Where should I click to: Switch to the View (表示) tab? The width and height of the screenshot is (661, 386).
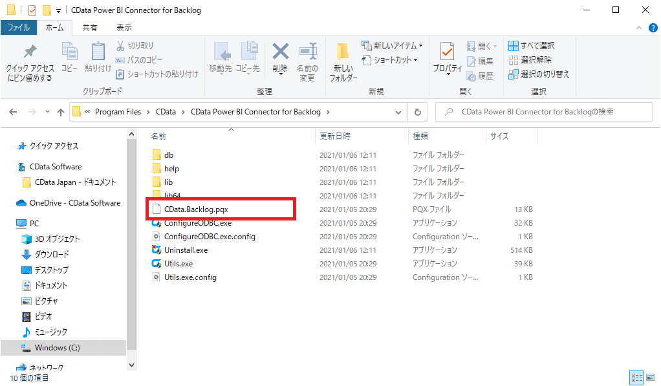click(x=124, y=28)
